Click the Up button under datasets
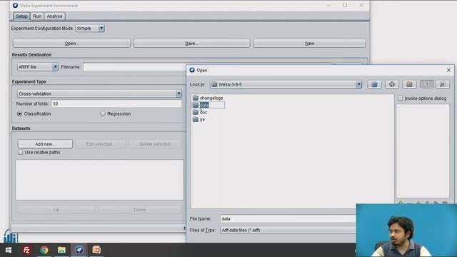The height and width of the screenshot is (257, 457). pyautogui.click(x=56, y=209)
